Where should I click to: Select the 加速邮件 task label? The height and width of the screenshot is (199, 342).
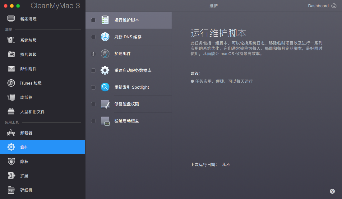click(122, 54)
